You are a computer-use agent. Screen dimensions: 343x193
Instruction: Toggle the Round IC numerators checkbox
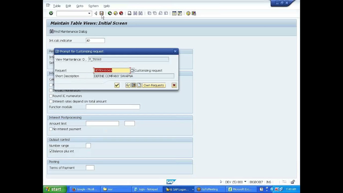tap(51, 96)
